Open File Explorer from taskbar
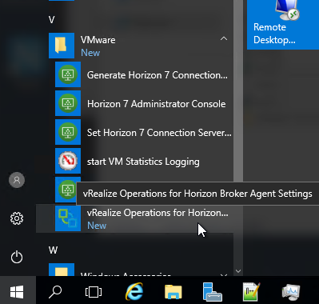The image size is (319, 304). [173, 292]
